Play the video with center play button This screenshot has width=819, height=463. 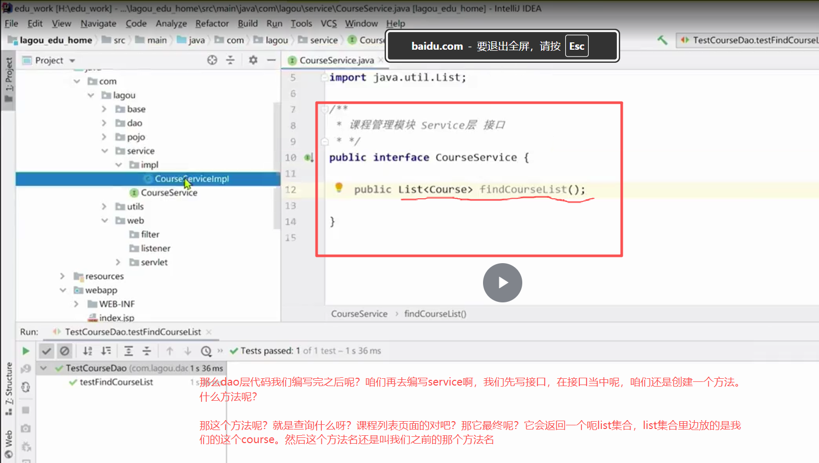[502, 283]
